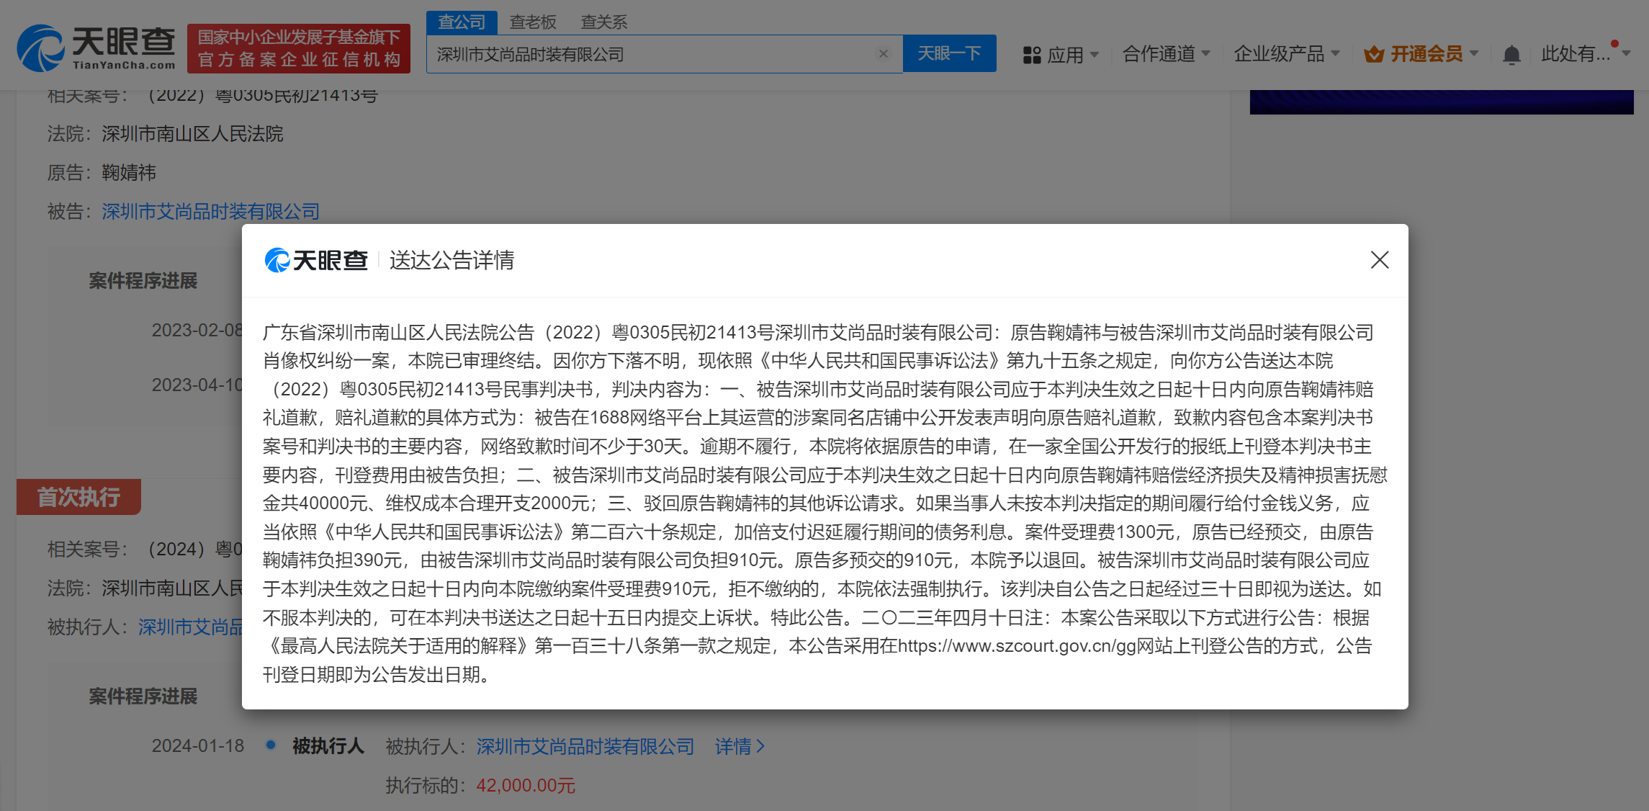Close the 送达公告详情 dialog
This screenshot has height=811, width=1649.
tap(1379, 260)
